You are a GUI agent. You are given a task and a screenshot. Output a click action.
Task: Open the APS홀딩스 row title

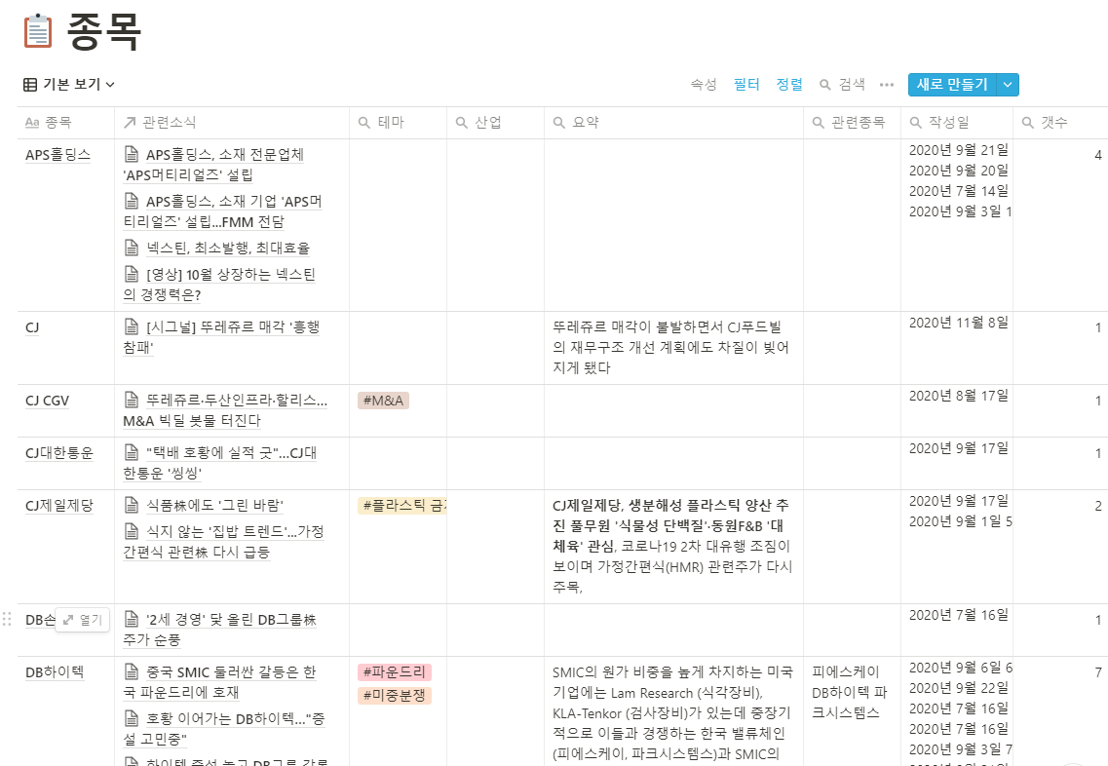pyautogui.click(x=57, y=156)
